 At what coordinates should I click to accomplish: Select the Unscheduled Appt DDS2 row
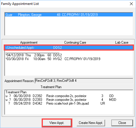[x=69, y=48]
